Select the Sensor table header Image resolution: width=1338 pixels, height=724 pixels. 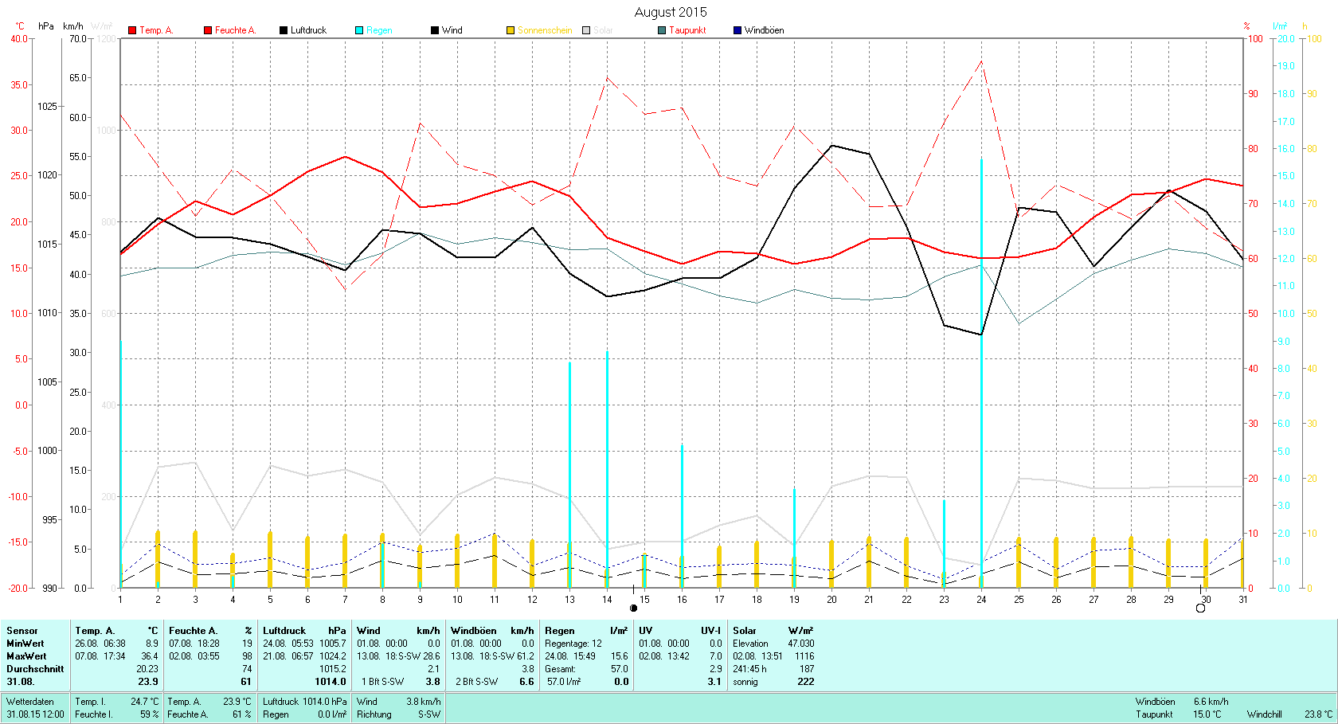point(22,631)
